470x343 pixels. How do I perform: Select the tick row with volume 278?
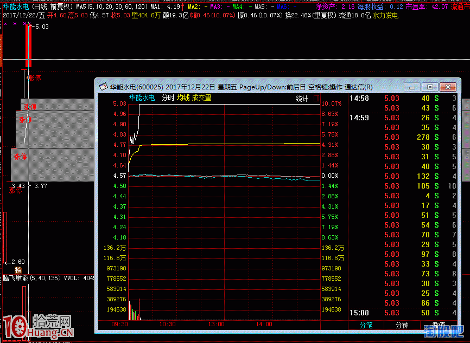coord(403,137)
